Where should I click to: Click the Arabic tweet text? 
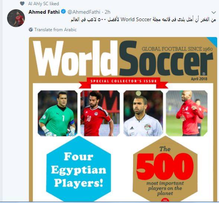tap(143, 20)
